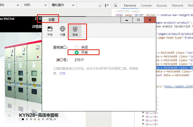Select 开启 radio for service port
193x127 pixels.
point(77,53)
